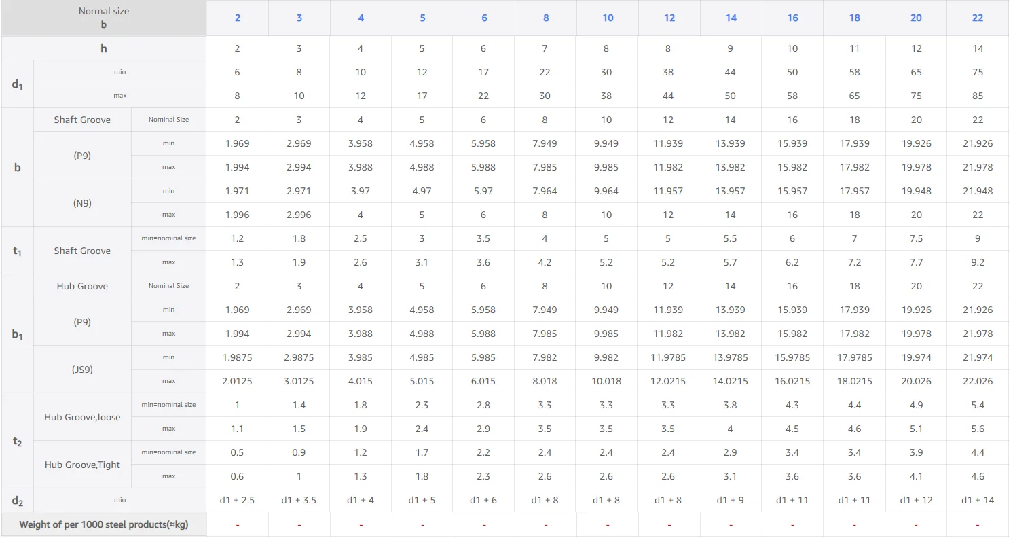Click the 'Hub Groove,Tight' row label
Viewport: 1013px width, 538px height.
tap(82, 465)
